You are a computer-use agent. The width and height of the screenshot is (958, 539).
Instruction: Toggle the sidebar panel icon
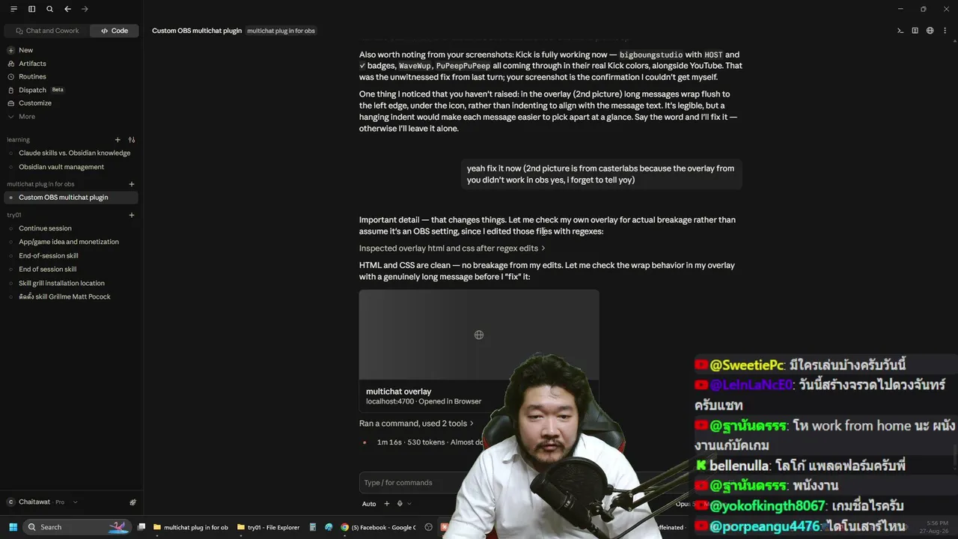click(31, 9)
